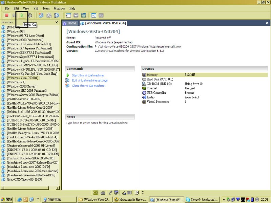
Task: Click the Take Snapshot toolbar icon
Action: [41, 15]
